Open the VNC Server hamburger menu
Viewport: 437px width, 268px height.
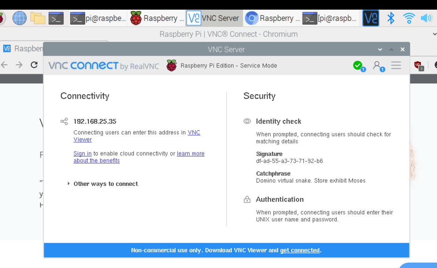point(396,66)
